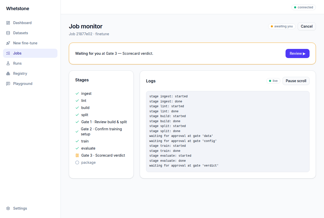Click log line "stage evaluate: done"
The image size is (324, 218).
click(168, 161)
